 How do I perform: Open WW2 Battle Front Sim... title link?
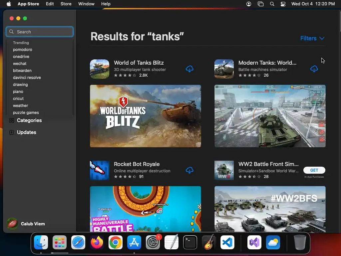click(268, 164)
